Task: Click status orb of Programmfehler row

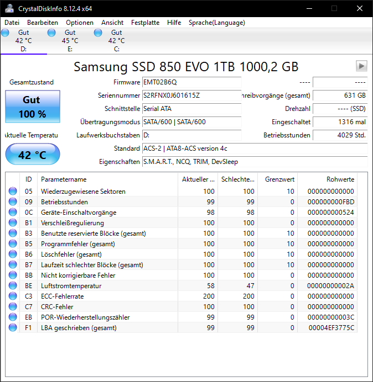Action: [x=13, y=243]
